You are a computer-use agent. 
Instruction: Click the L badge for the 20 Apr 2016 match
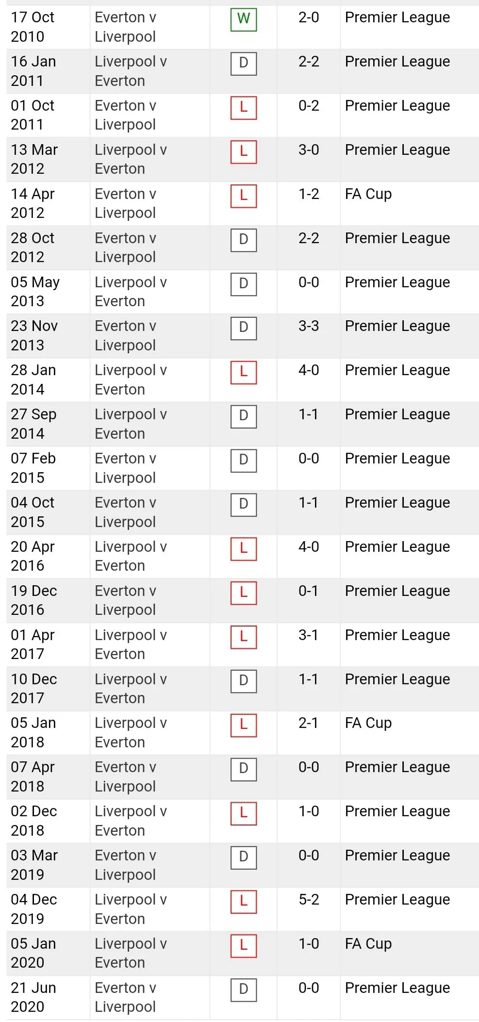pyautogui.click(x=243, y=548)
